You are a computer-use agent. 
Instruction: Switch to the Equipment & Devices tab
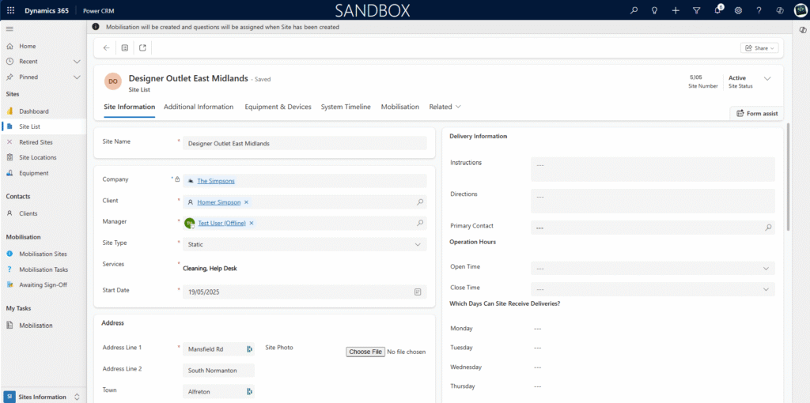point(278,107)
